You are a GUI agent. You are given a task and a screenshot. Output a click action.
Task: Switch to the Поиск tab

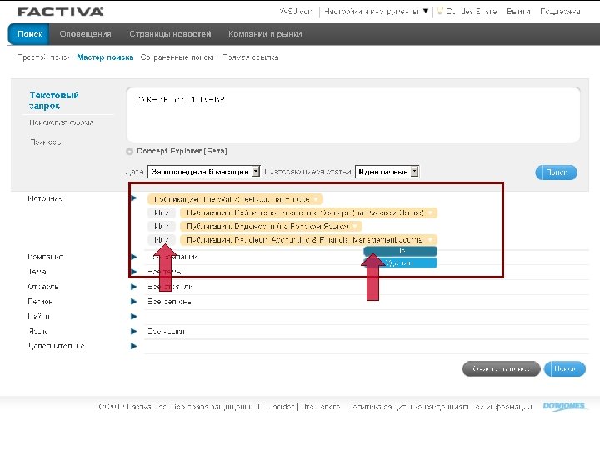point(29,34)
